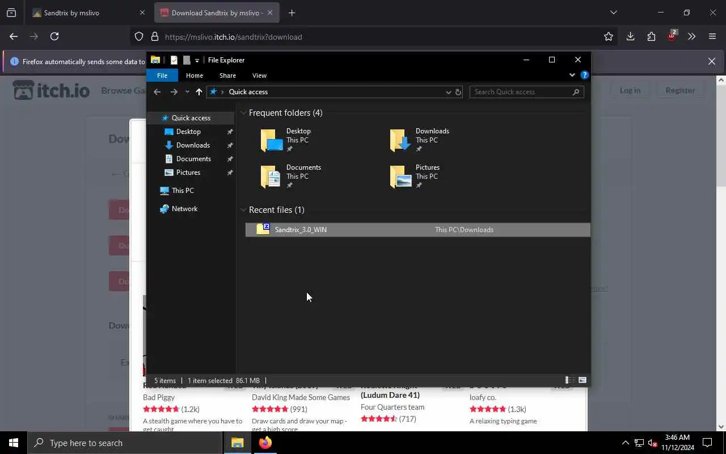Select Documents in the navigation pane
Viewport: 726px width, 454px height.
[193, 159]
